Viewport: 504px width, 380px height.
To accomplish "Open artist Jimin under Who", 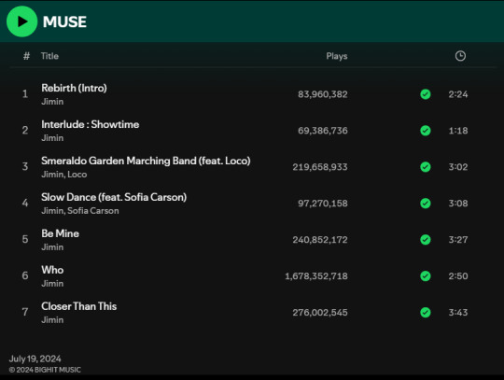I will pos(52,283).
